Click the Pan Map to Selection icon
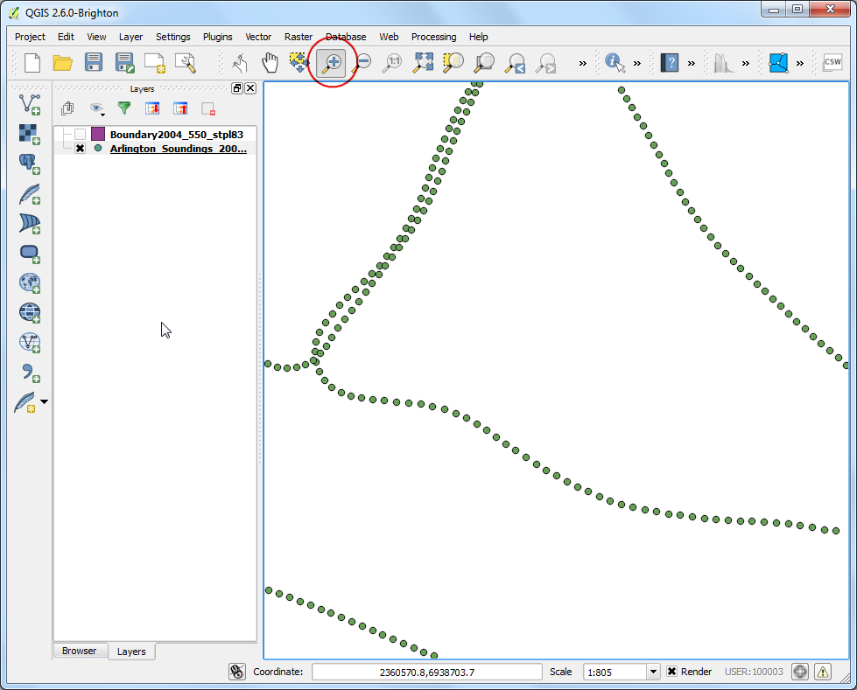This screenshot has height=690, width=857. click(299, 62)
